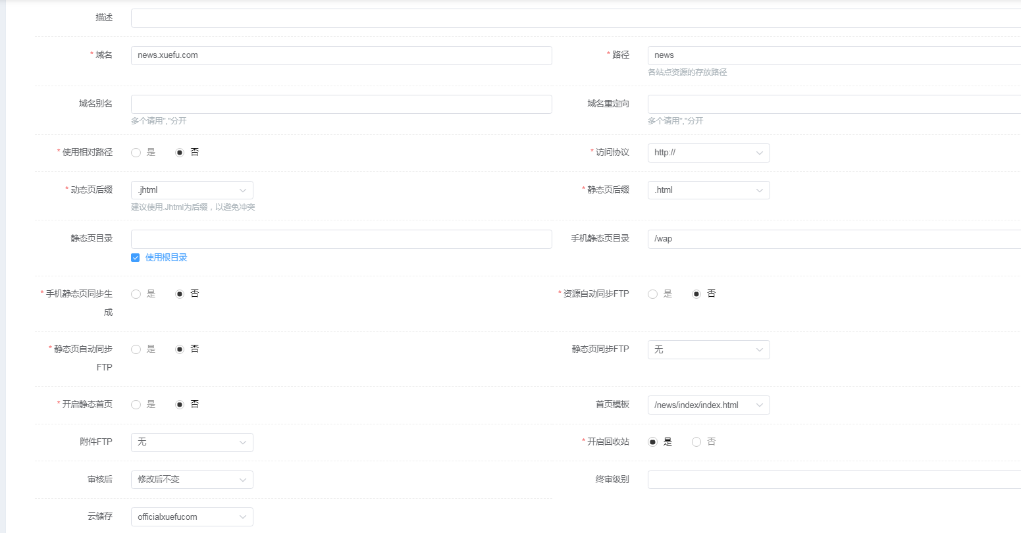Open the 云储存 officialxuefucom dropdown
The width and height of the screenshot is (1021, 533).
pos(192,517)
